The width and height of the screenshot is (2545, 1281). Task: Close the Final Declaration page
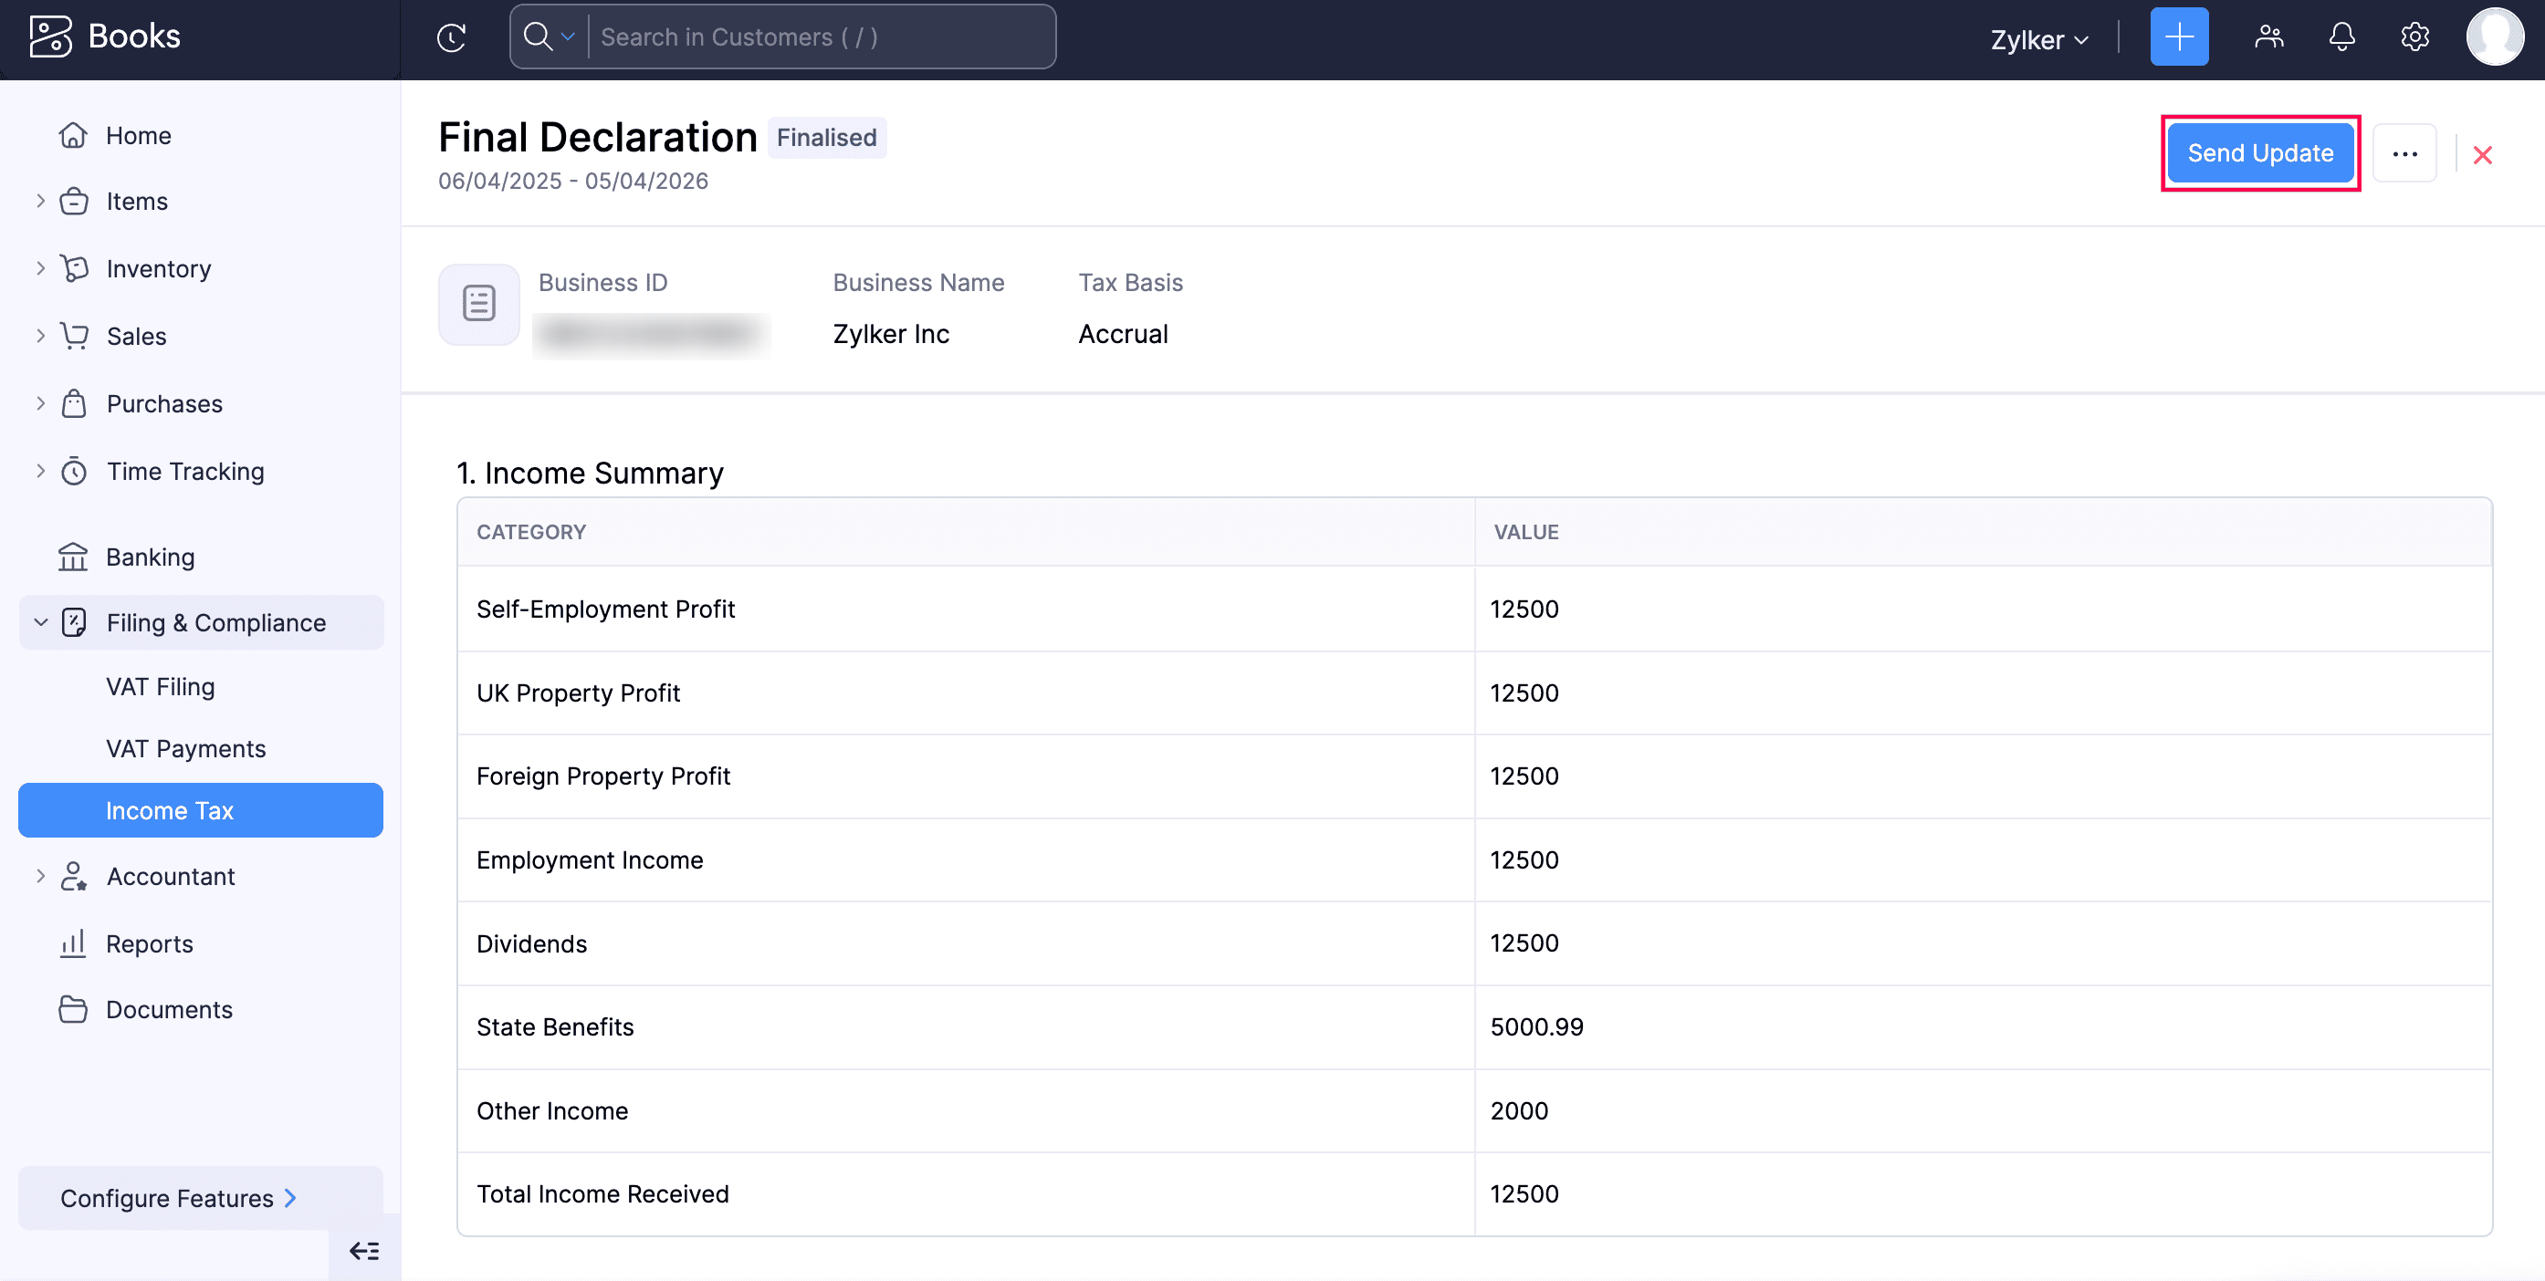[2482, 155]
